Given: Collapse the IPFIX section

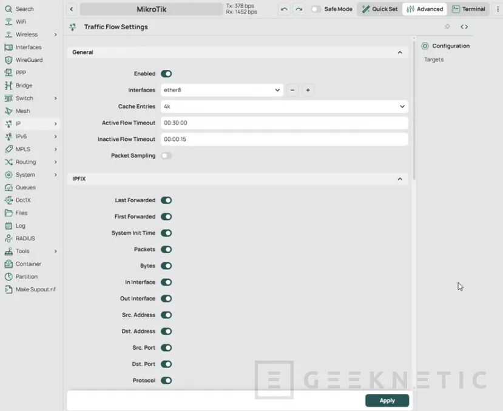Looking at the screenshot, I should point(399,179).
